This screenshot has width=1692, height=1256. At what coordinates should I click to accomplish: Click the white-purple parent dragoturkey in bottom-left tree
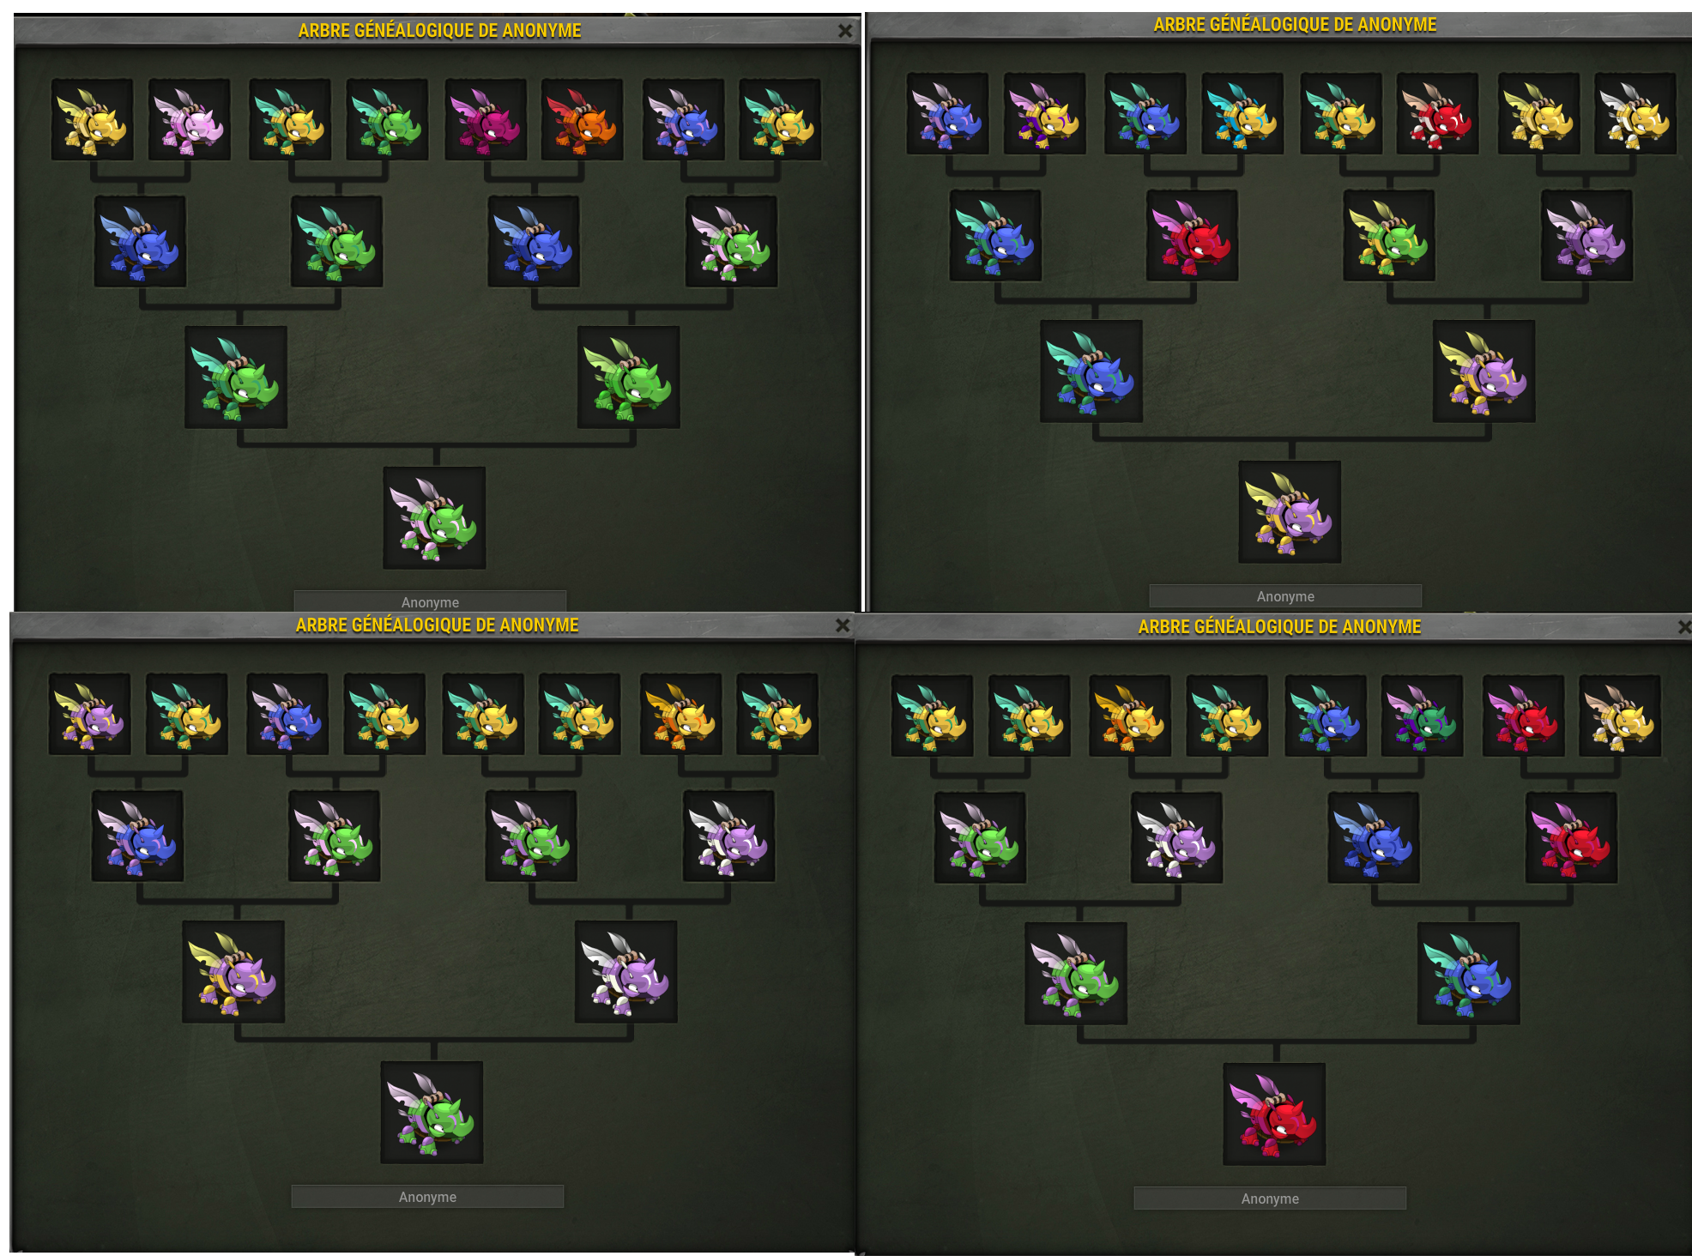click(625, 972)
